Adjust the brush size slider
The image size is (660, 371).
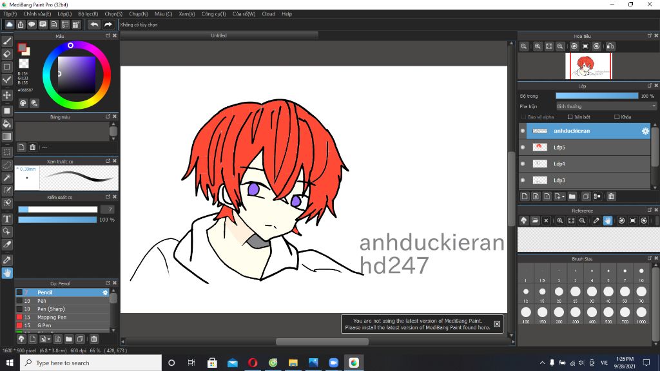57,209
